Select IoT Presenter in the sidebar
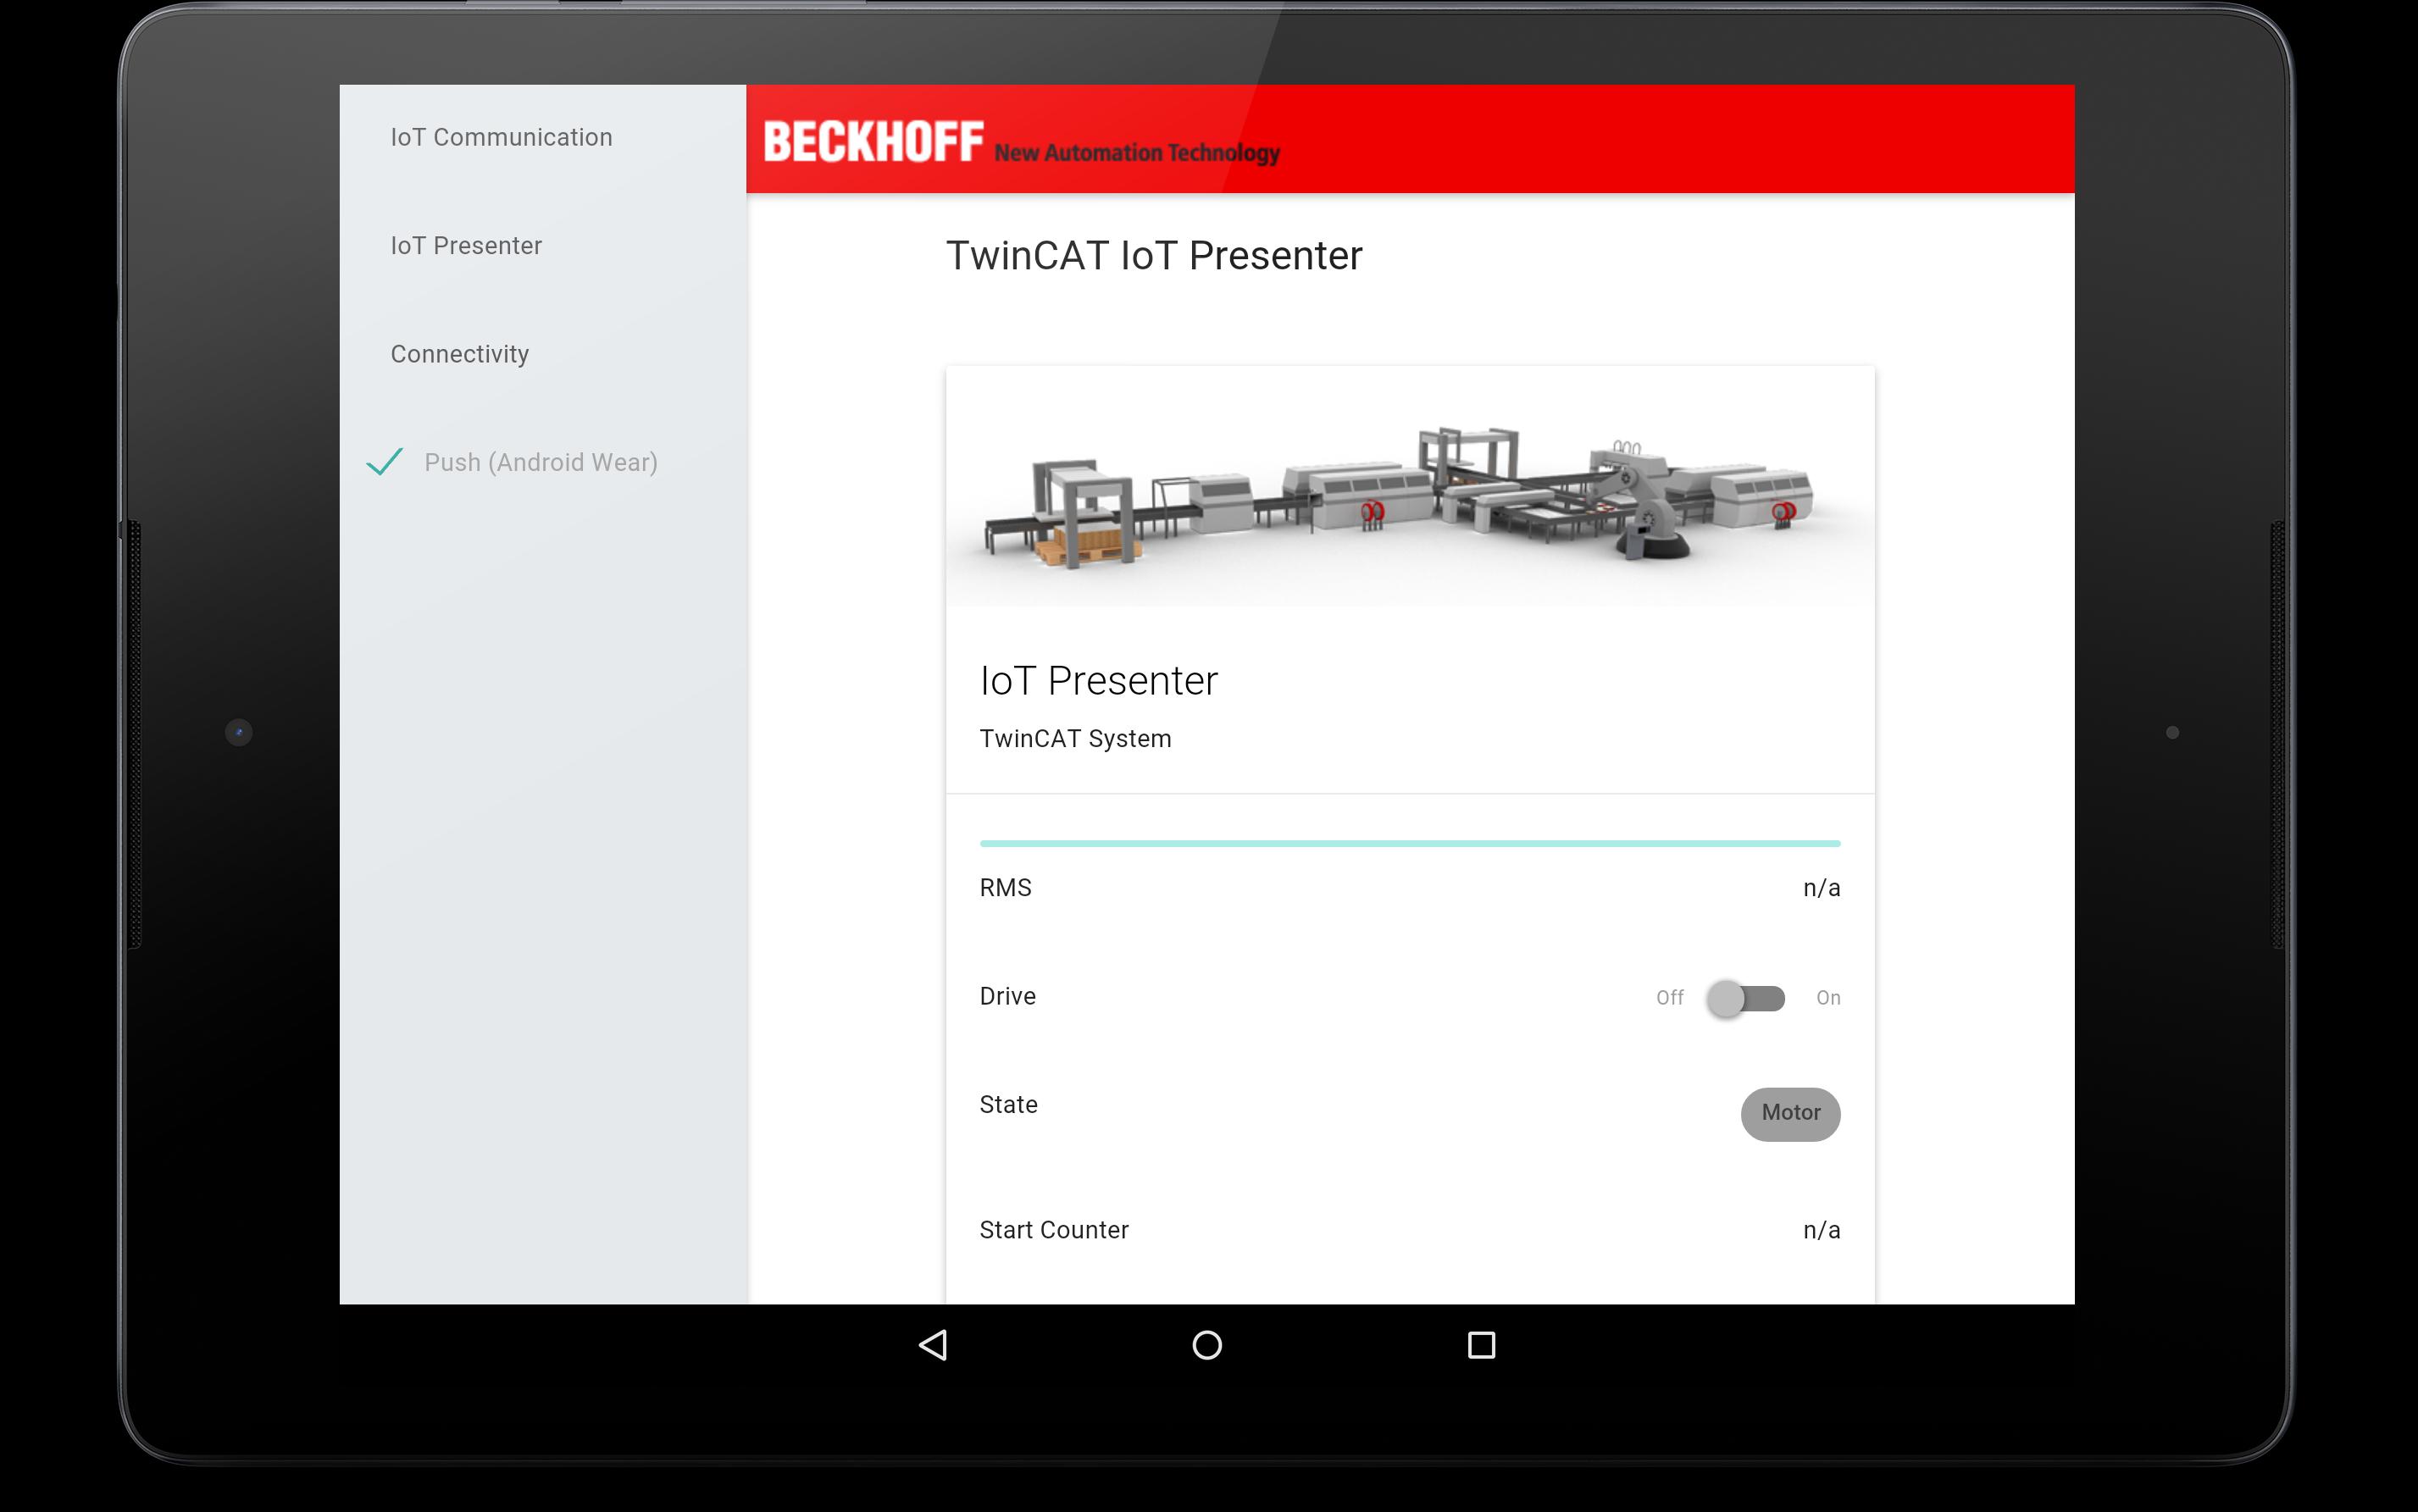The image size is (2418, 1512). (466, 246)
